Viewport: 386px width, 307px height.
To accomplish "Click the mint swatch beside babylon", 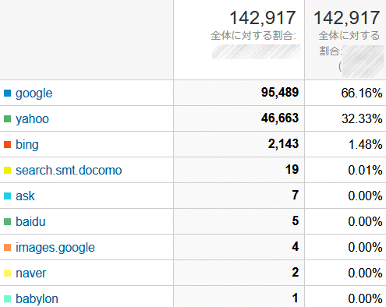I will tap(7, 298).
